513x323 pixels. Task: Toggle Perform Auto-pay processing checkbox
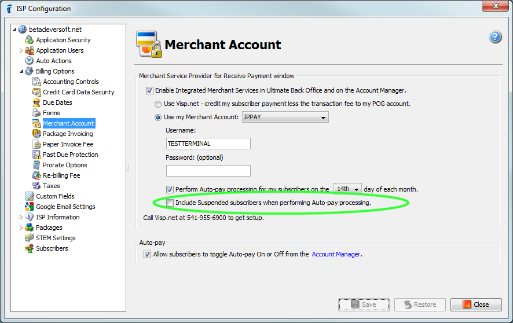pos(170,189)
